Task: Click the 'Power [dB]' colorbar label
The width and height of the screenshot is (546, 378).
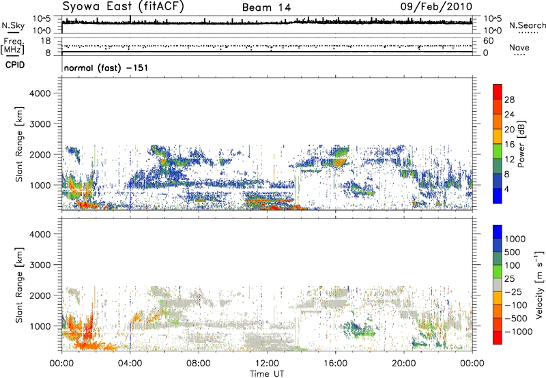Action: click(521, 144)
